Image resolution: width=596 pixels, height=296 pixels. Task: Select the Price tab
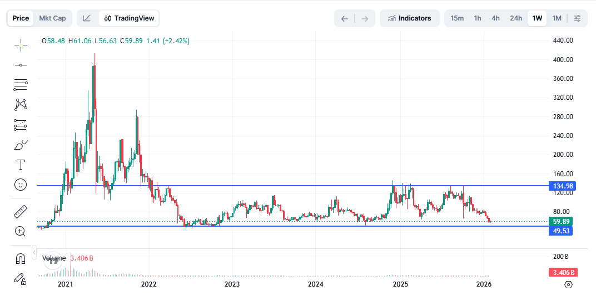point(21,18)
